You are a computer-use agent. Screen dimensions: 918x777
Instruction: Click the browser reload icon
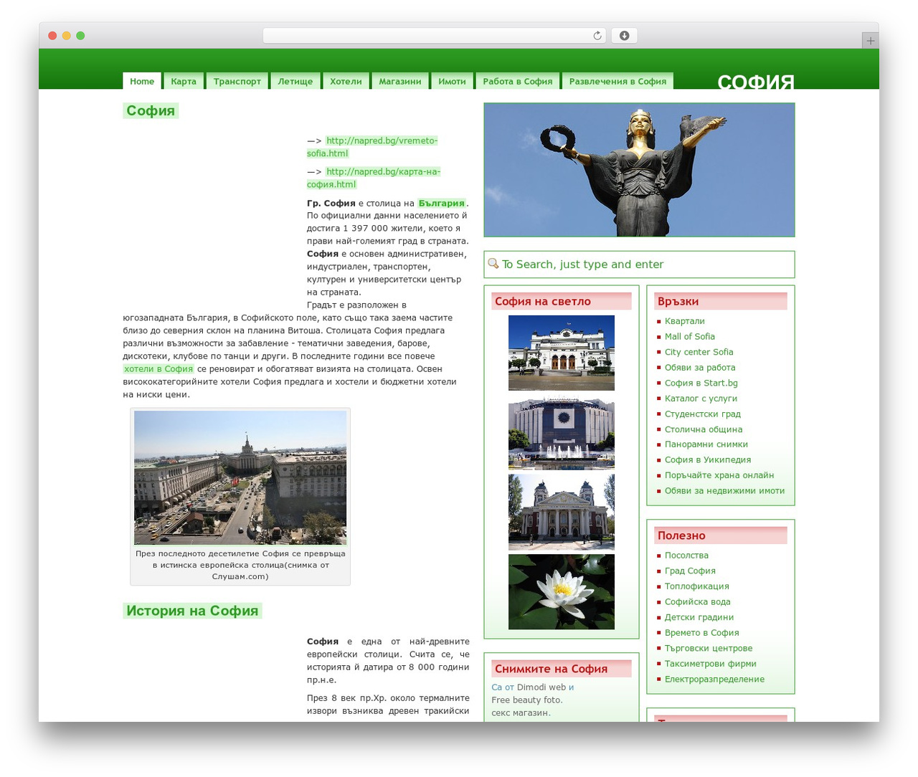point(597,36)
